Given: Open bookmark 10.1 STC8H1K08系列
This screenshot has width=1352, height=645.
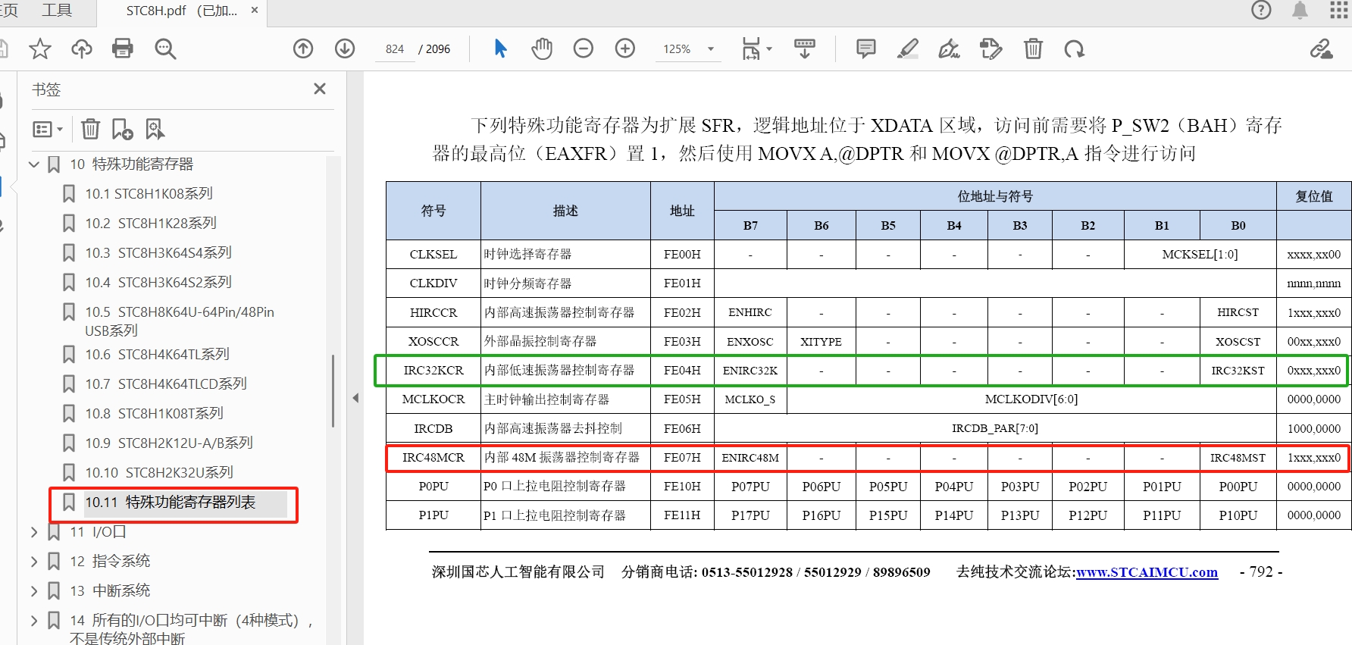Looking at the screenshot, I should (149, 194).
